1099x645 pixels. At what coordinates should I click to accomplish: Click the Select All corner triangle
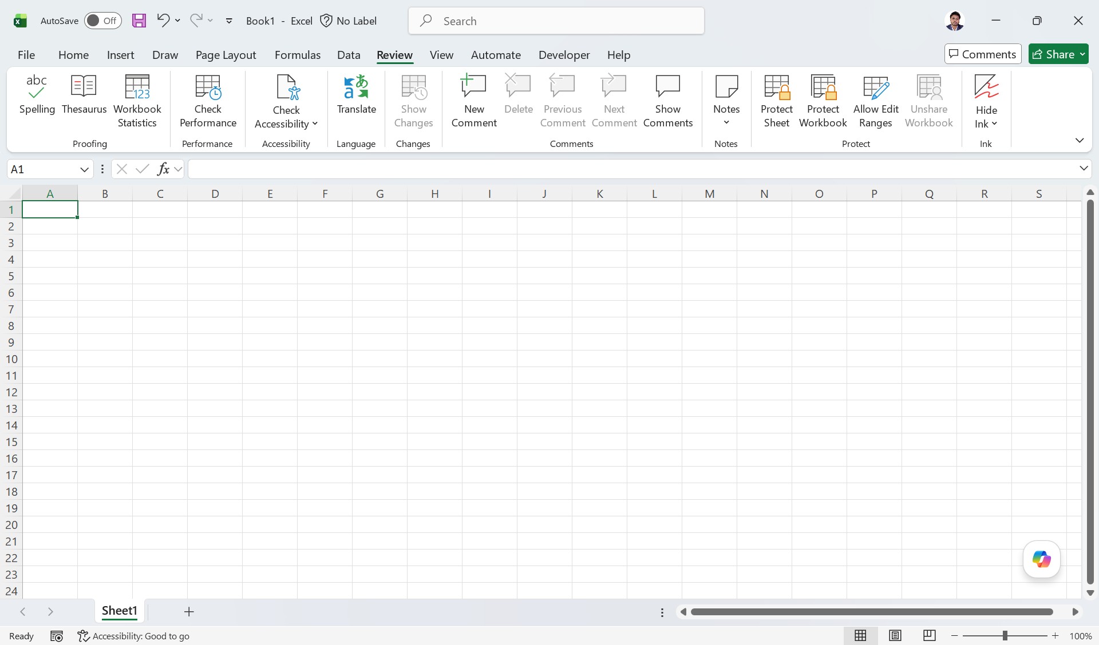15,194
